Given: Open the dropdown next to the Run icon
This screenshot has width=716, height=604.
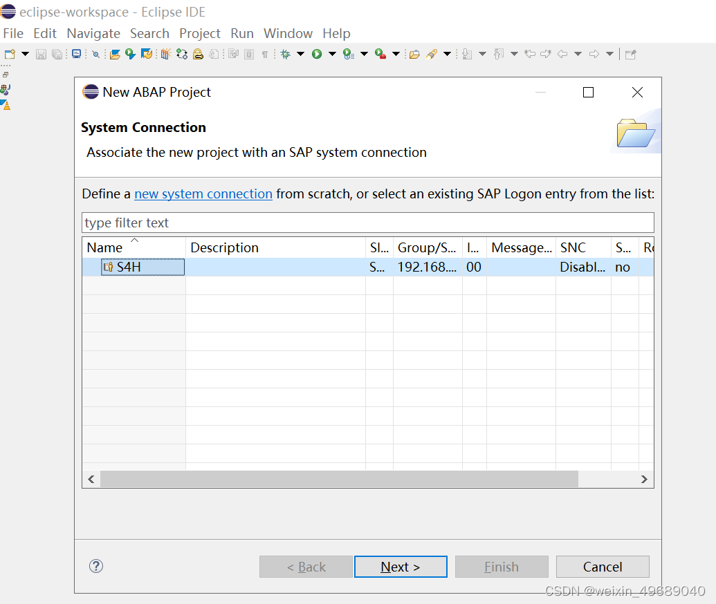Looking at the screenshot, I should tap(331, 54).
